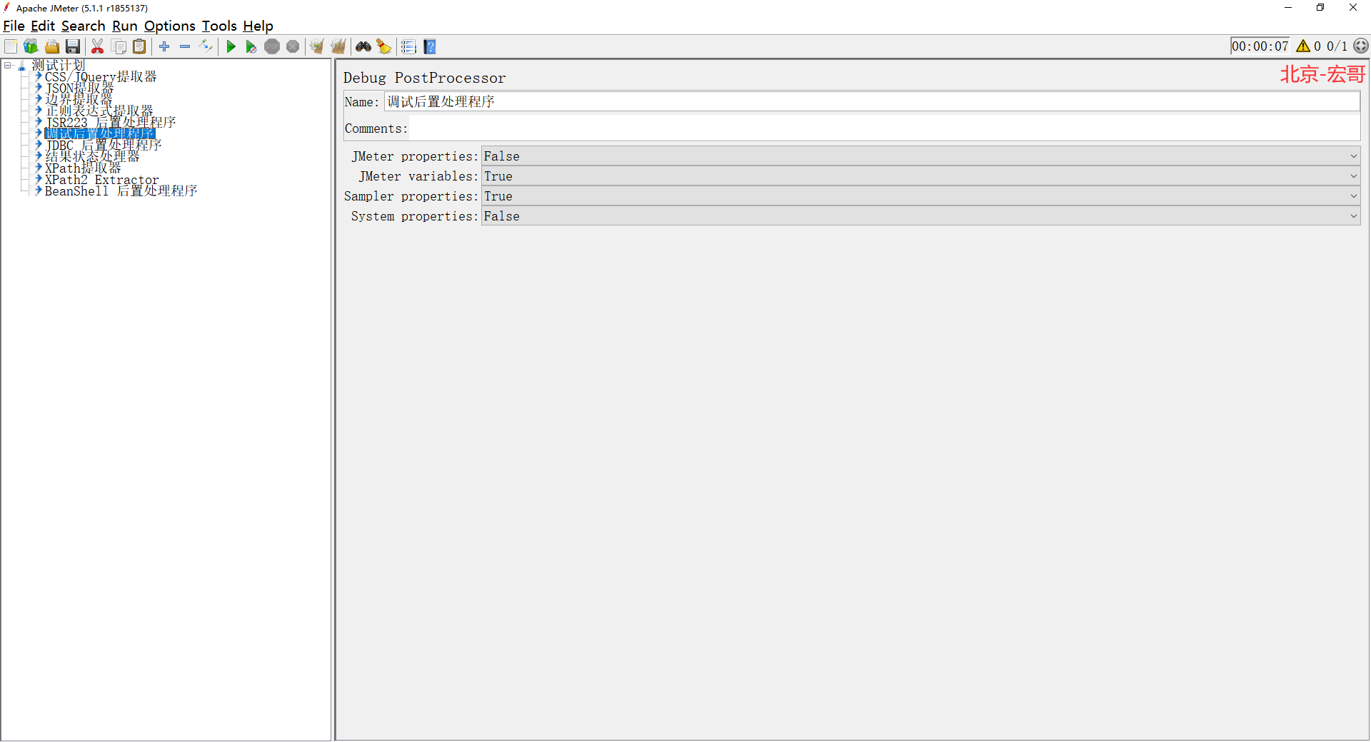
Task: Open the Search menu
Action: pyautogui.click(x=83, y=26)
